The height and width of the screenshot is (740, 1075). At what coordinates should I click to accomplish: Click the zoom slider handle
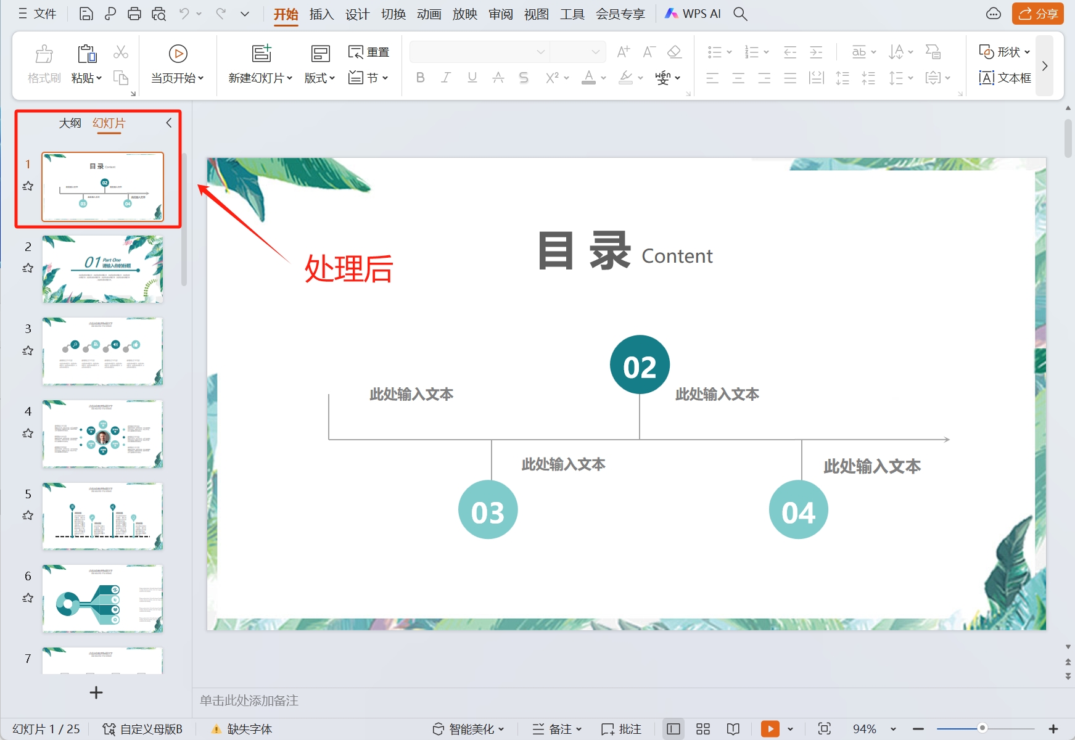coord(982,728)
